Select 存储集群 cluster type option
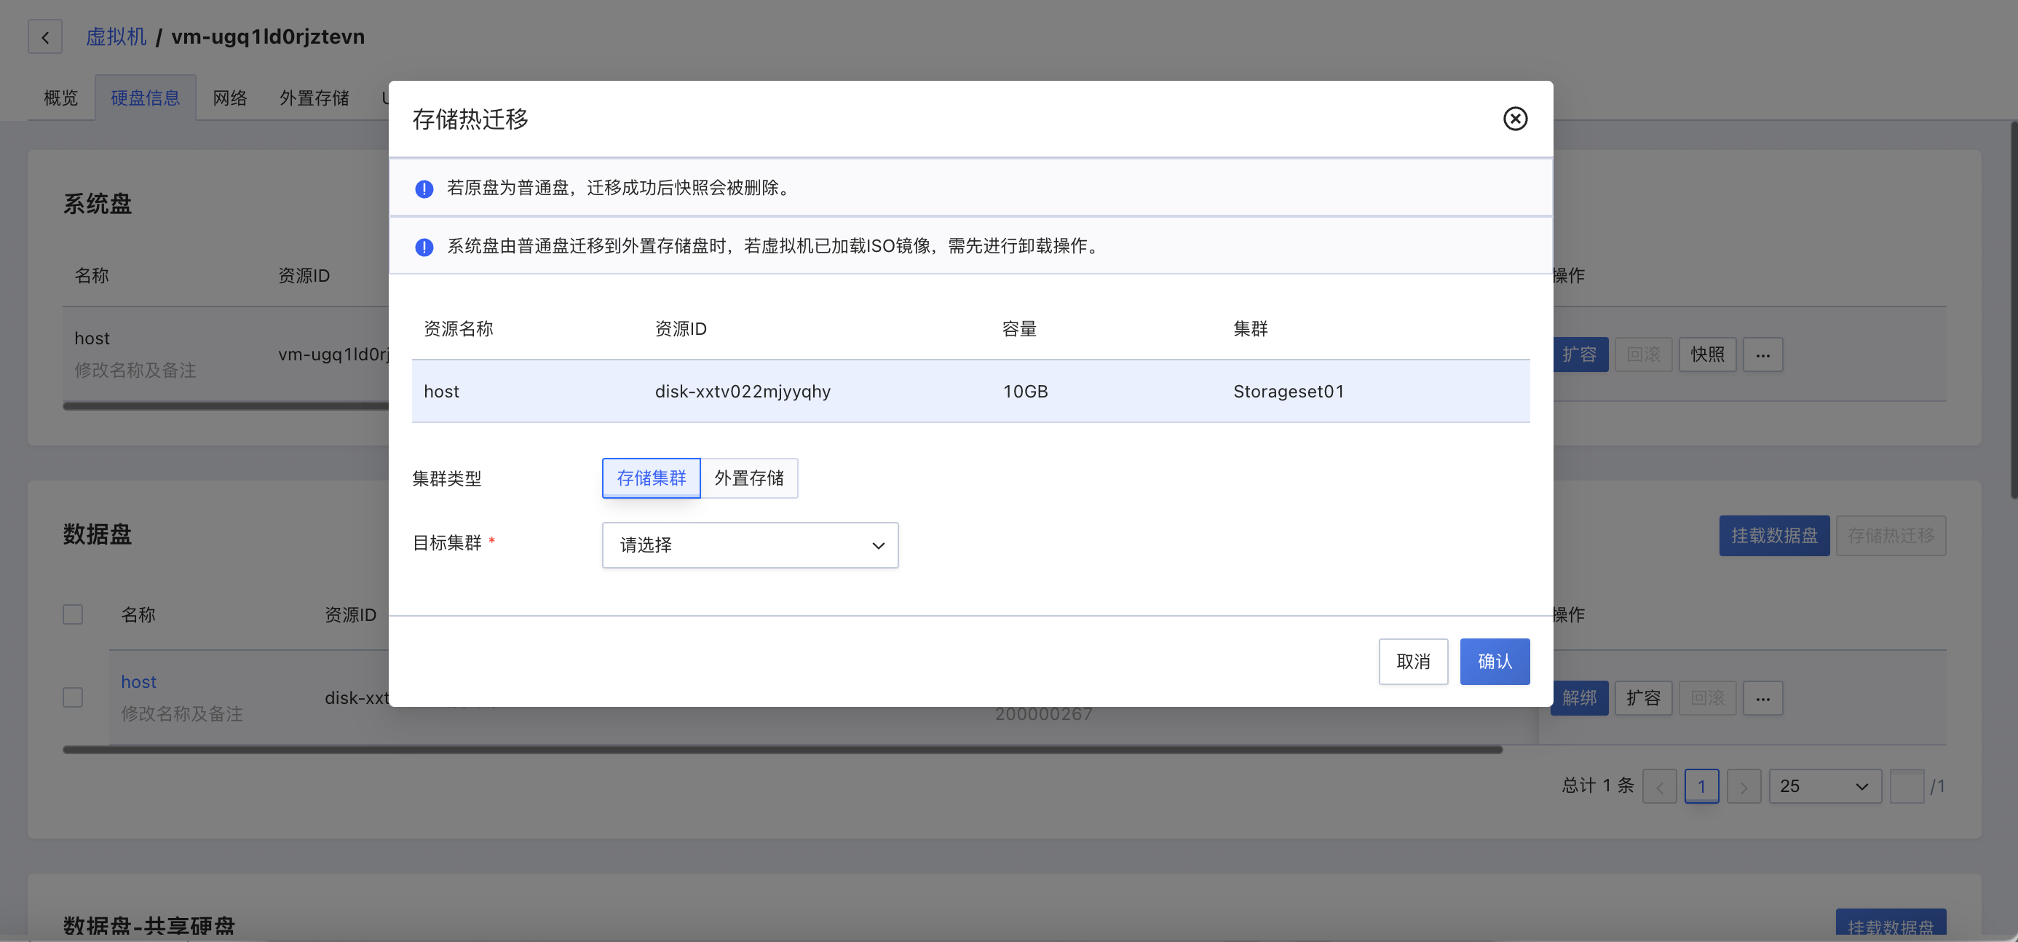Viewport: 2018px width, 942px height. [651, 478]
